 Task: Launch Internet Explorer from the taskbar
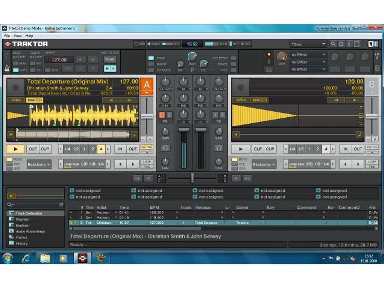(26, 258)
